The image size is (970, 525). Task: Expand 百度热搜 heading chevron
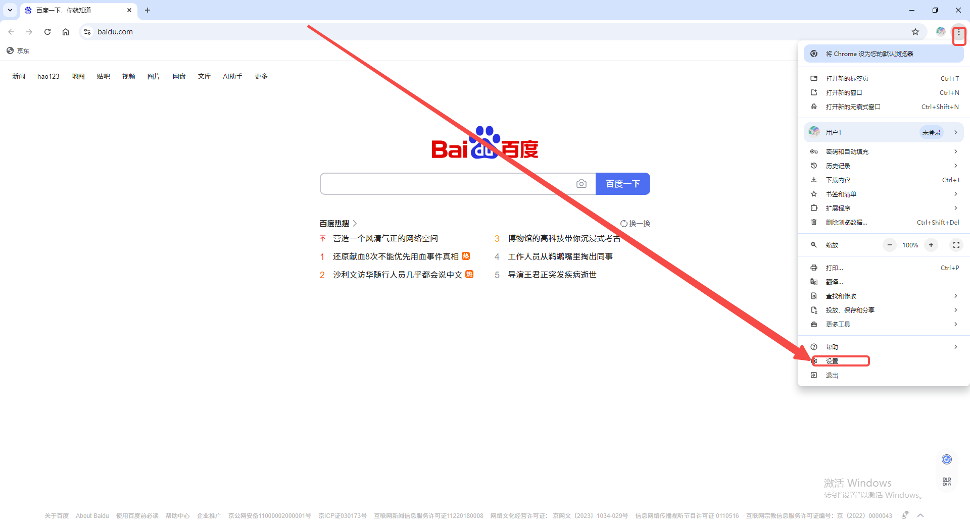355,223
